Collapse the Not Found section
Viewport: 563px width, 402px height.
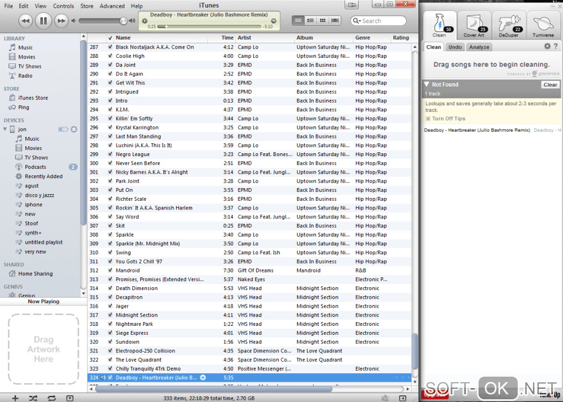(427, 84)
